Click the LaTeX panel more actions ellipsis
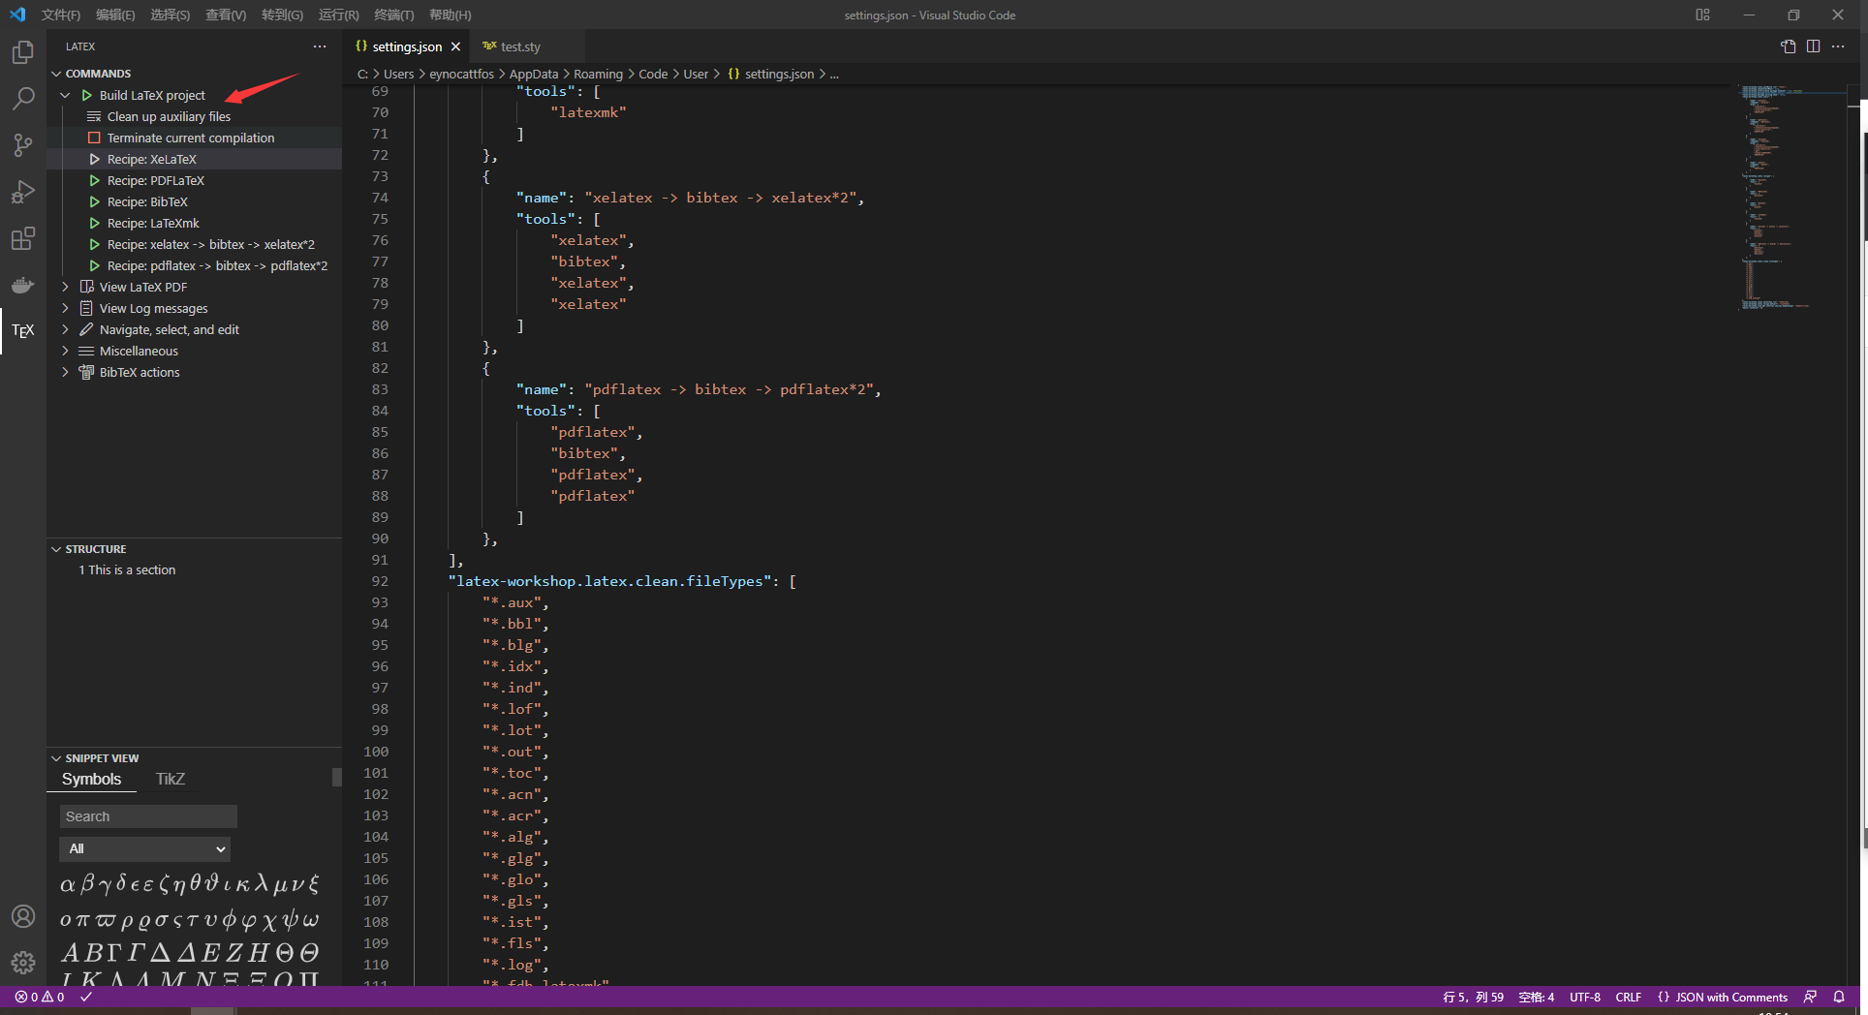1868x1015 pixels. coord(320,46)
